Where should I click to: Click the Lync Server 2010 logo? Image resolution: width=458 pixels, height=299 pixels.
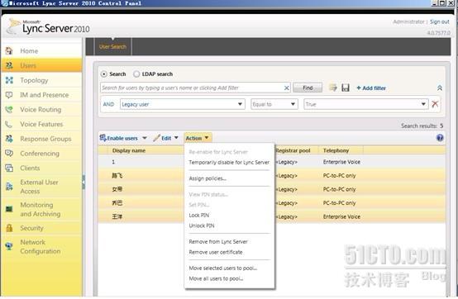[x=49, y=27]
